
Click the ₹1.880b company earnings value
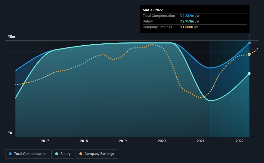point(187,27)
